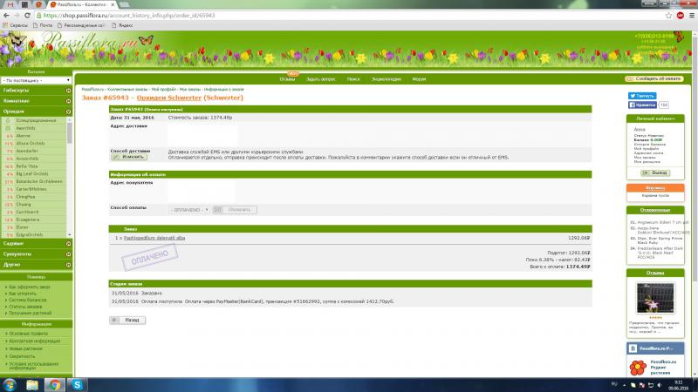Click the Facebook Нравится like button
This screenshot has height=392, width=698.
coord(641,105)
